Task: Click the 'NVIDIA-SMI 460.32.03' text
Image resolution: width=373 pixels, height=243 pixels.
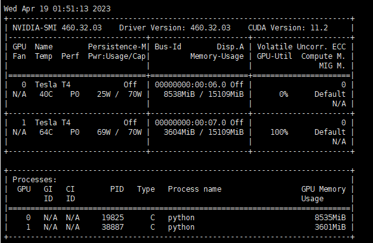Action: (x=57, y=28)
